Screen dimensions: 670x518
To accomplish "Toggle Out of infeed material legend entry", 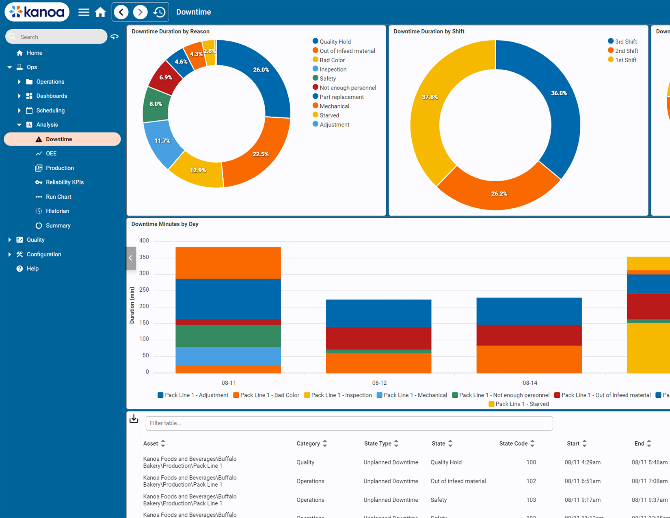I will point(344,51).
